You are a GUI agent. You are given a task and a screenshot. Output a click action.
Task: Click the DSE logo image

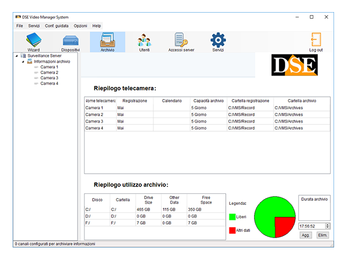tap(294, 65)
